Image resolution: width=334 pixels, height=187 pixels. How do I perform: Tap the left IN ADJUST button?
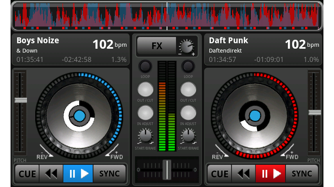tap(145, 113)
